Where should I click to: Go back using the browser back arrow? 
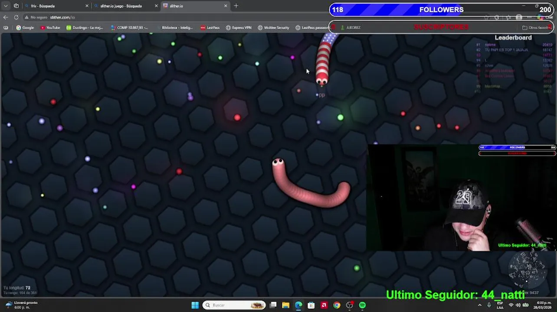(x=6, y=17)
